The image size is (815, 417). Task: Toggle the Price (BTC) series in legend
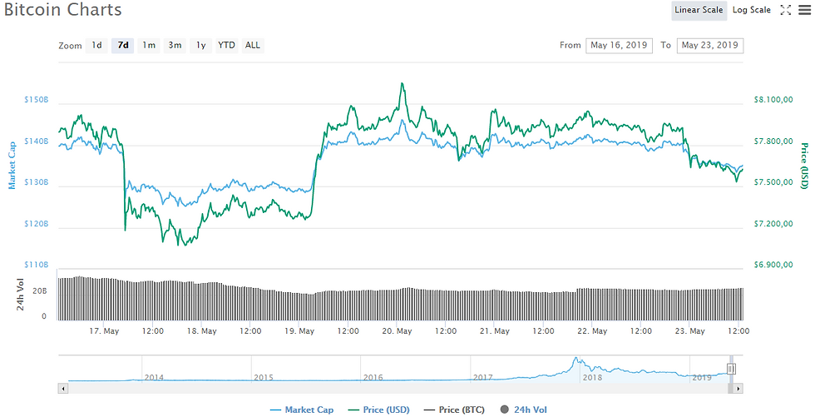pyautogui.click(x=454, y=410)
